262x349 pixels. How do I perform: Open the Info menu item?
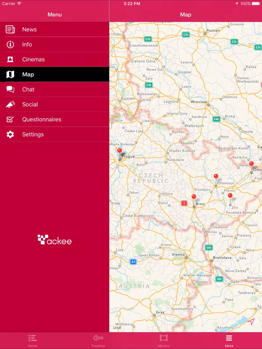(x=55, y=45)
